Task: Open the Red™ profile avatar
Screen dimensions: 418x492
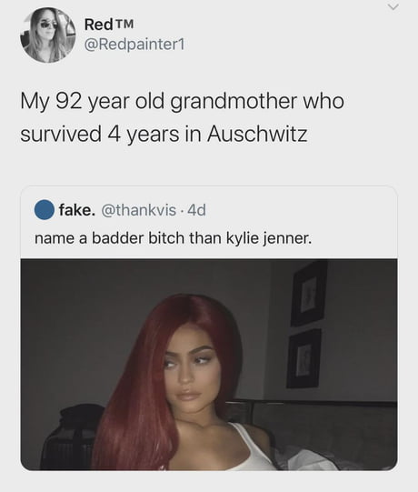Action: pyautogui.click(x=47, y=35)
